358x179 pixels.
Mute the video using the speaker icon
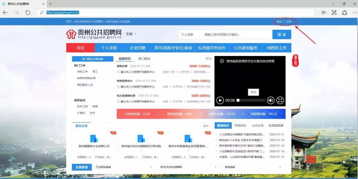tap(270, 100)
